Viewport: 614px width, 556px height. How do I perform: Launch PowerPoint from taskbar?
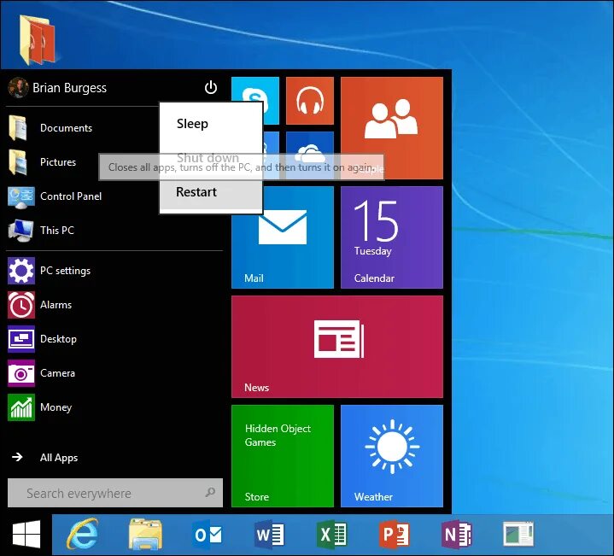[x=395, y=535]
